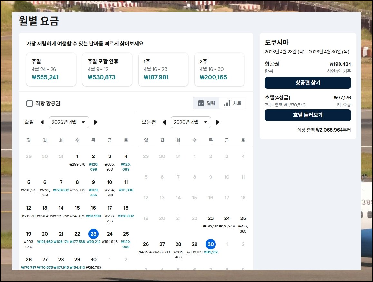The height and width of the screenshot is (282, 373).
Task: Select the 주말 포함 연휴 card
Action: pos(107,69)
